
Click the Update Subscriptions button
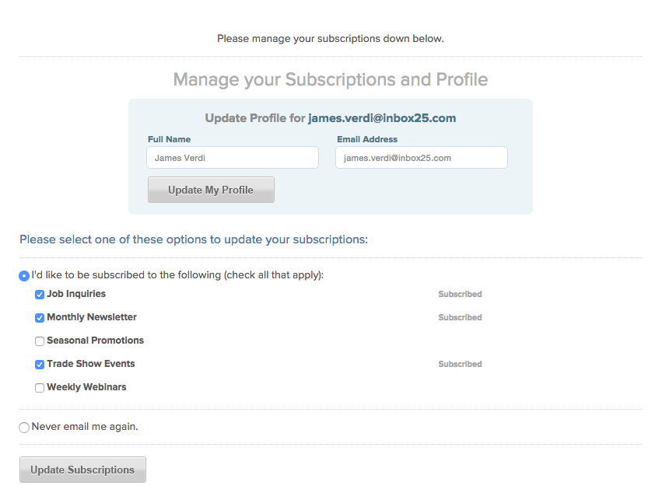point(82,470)
